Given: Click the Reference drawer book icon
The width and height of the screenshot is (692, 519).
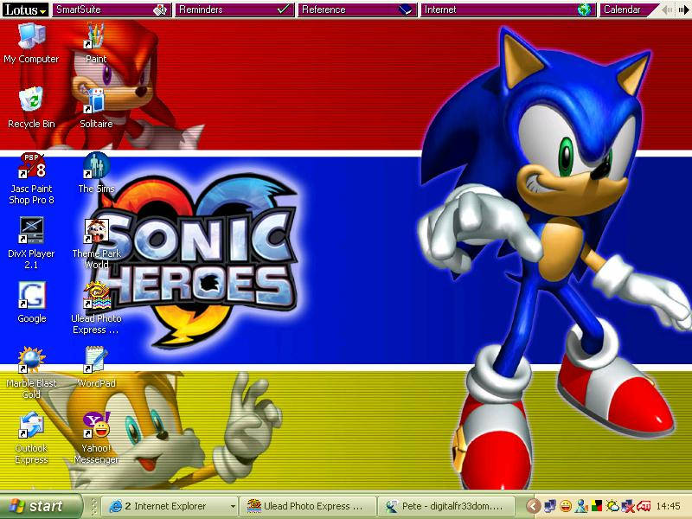Looking at the screenshot, I should coord(405,10).
